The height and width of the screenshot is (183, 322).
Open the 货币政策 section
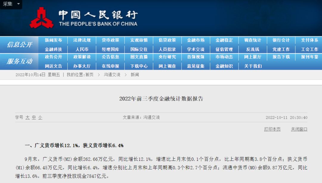tap(110, 40)
